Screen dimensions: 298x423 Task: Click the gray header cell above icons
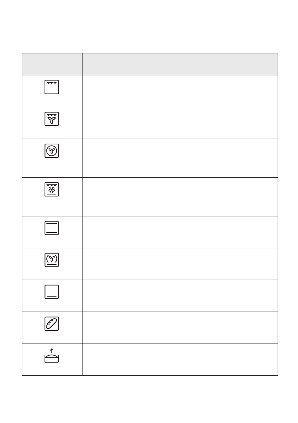52,64
